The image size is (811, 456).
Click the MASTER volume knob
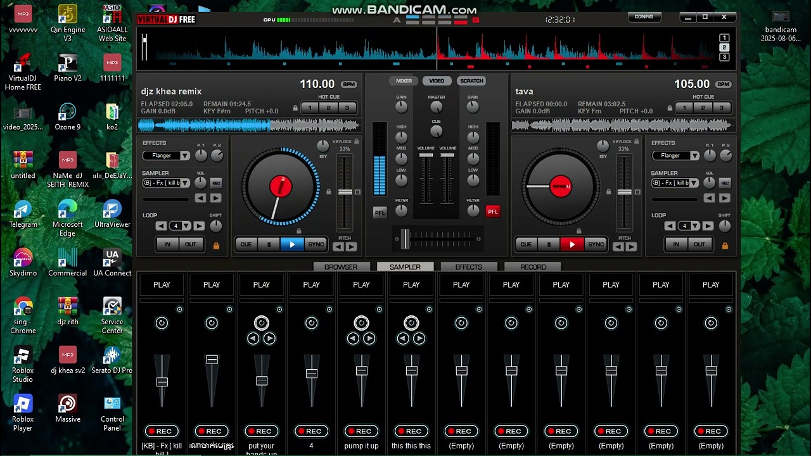tap(436, 107)
